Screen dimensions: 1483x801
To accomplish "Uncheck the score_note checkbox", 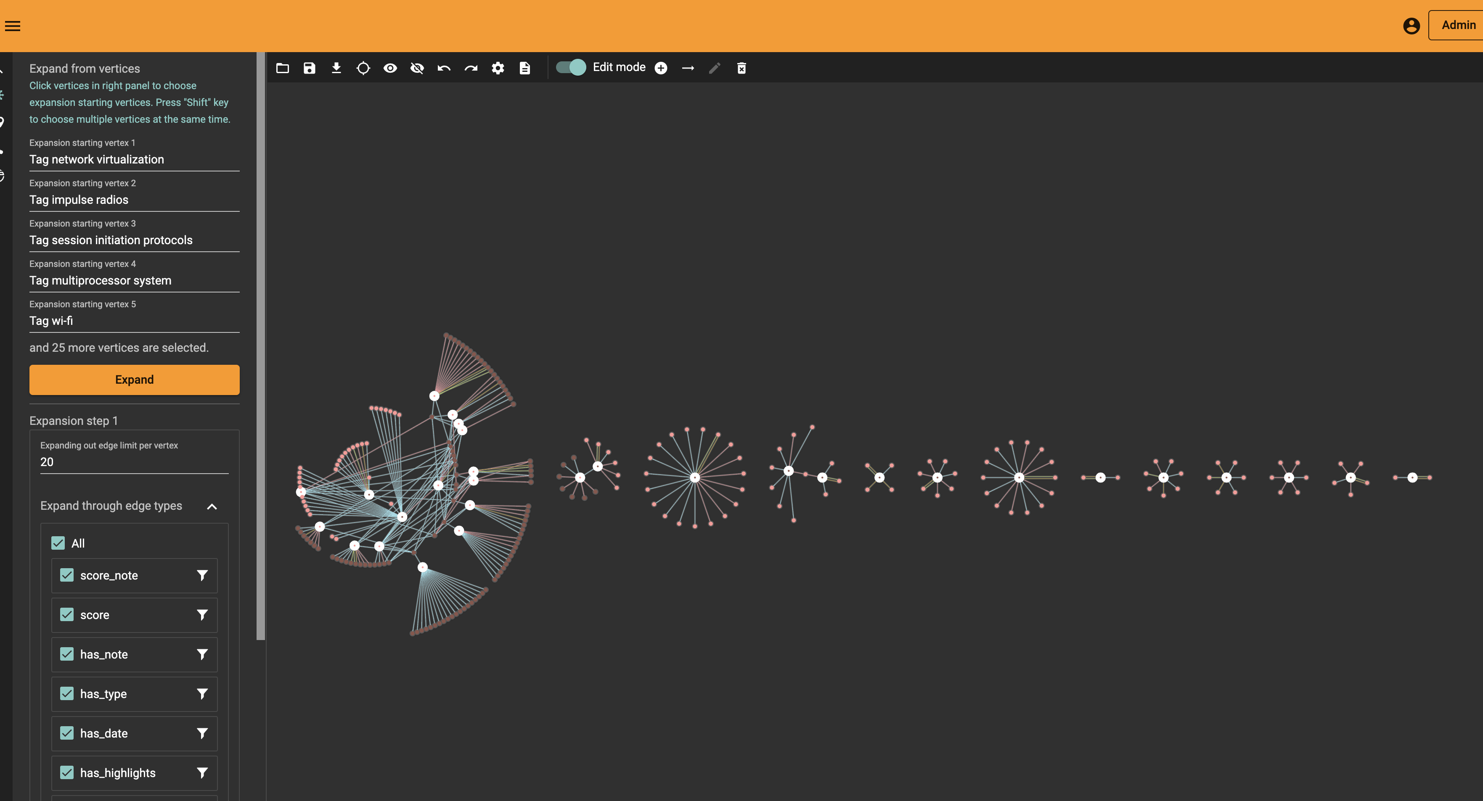I will tap(67, 575).
